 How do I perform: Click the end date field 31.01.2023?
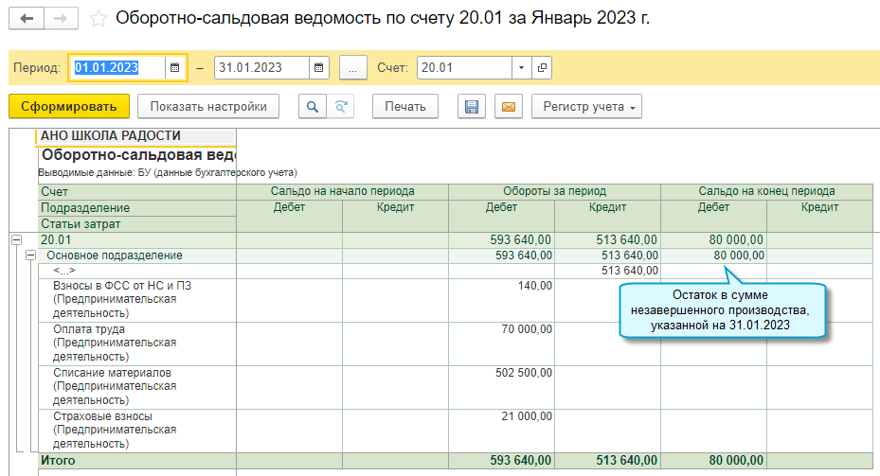pyautogui.click(x=261, y=68)
